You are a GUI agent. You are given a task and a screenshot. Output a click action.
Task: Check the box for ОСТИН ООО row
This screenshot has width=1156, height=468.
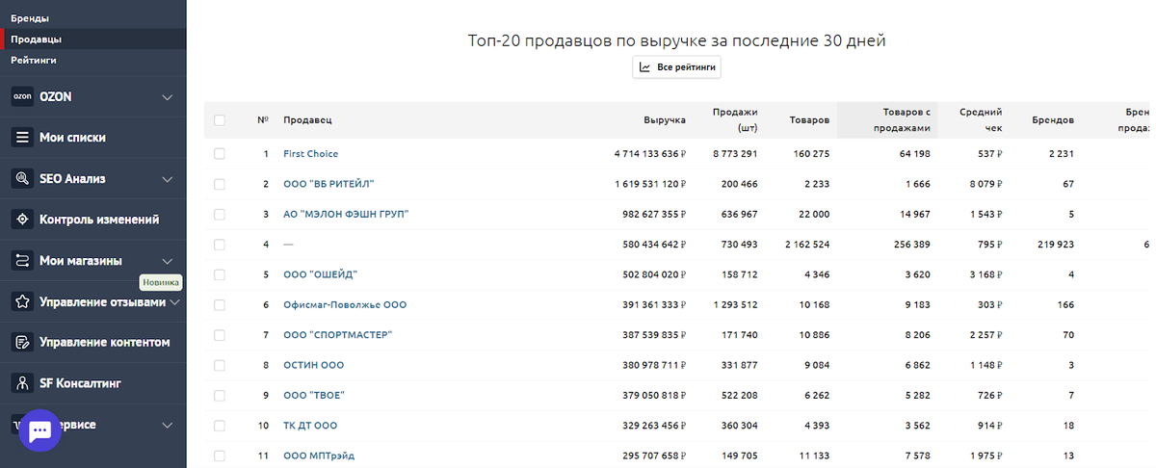(x=220, y=365)
